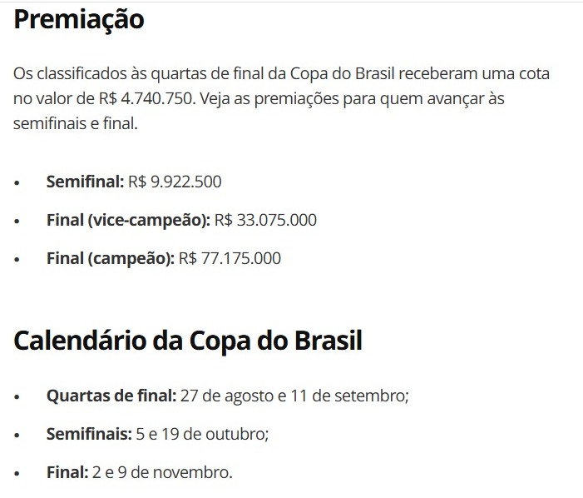The width and height of the screenshot is (583, 498).
Task: Click the bullet beside Semifinal prize
Action: tap(17, 182)
